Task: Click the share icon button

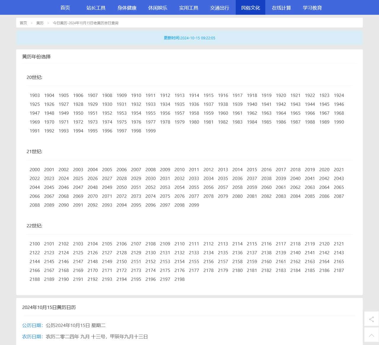Action: tap(371, 319)
